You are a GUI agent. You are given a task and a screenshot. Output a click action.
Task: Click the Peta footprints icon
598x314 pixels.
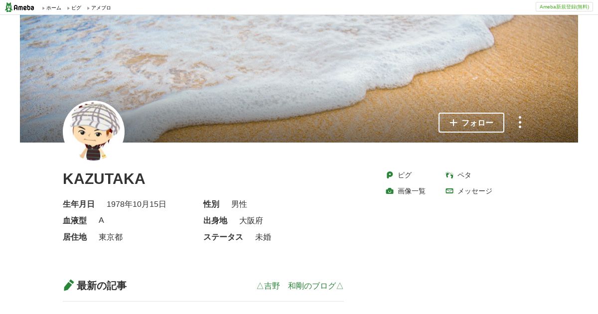[449, 175]
